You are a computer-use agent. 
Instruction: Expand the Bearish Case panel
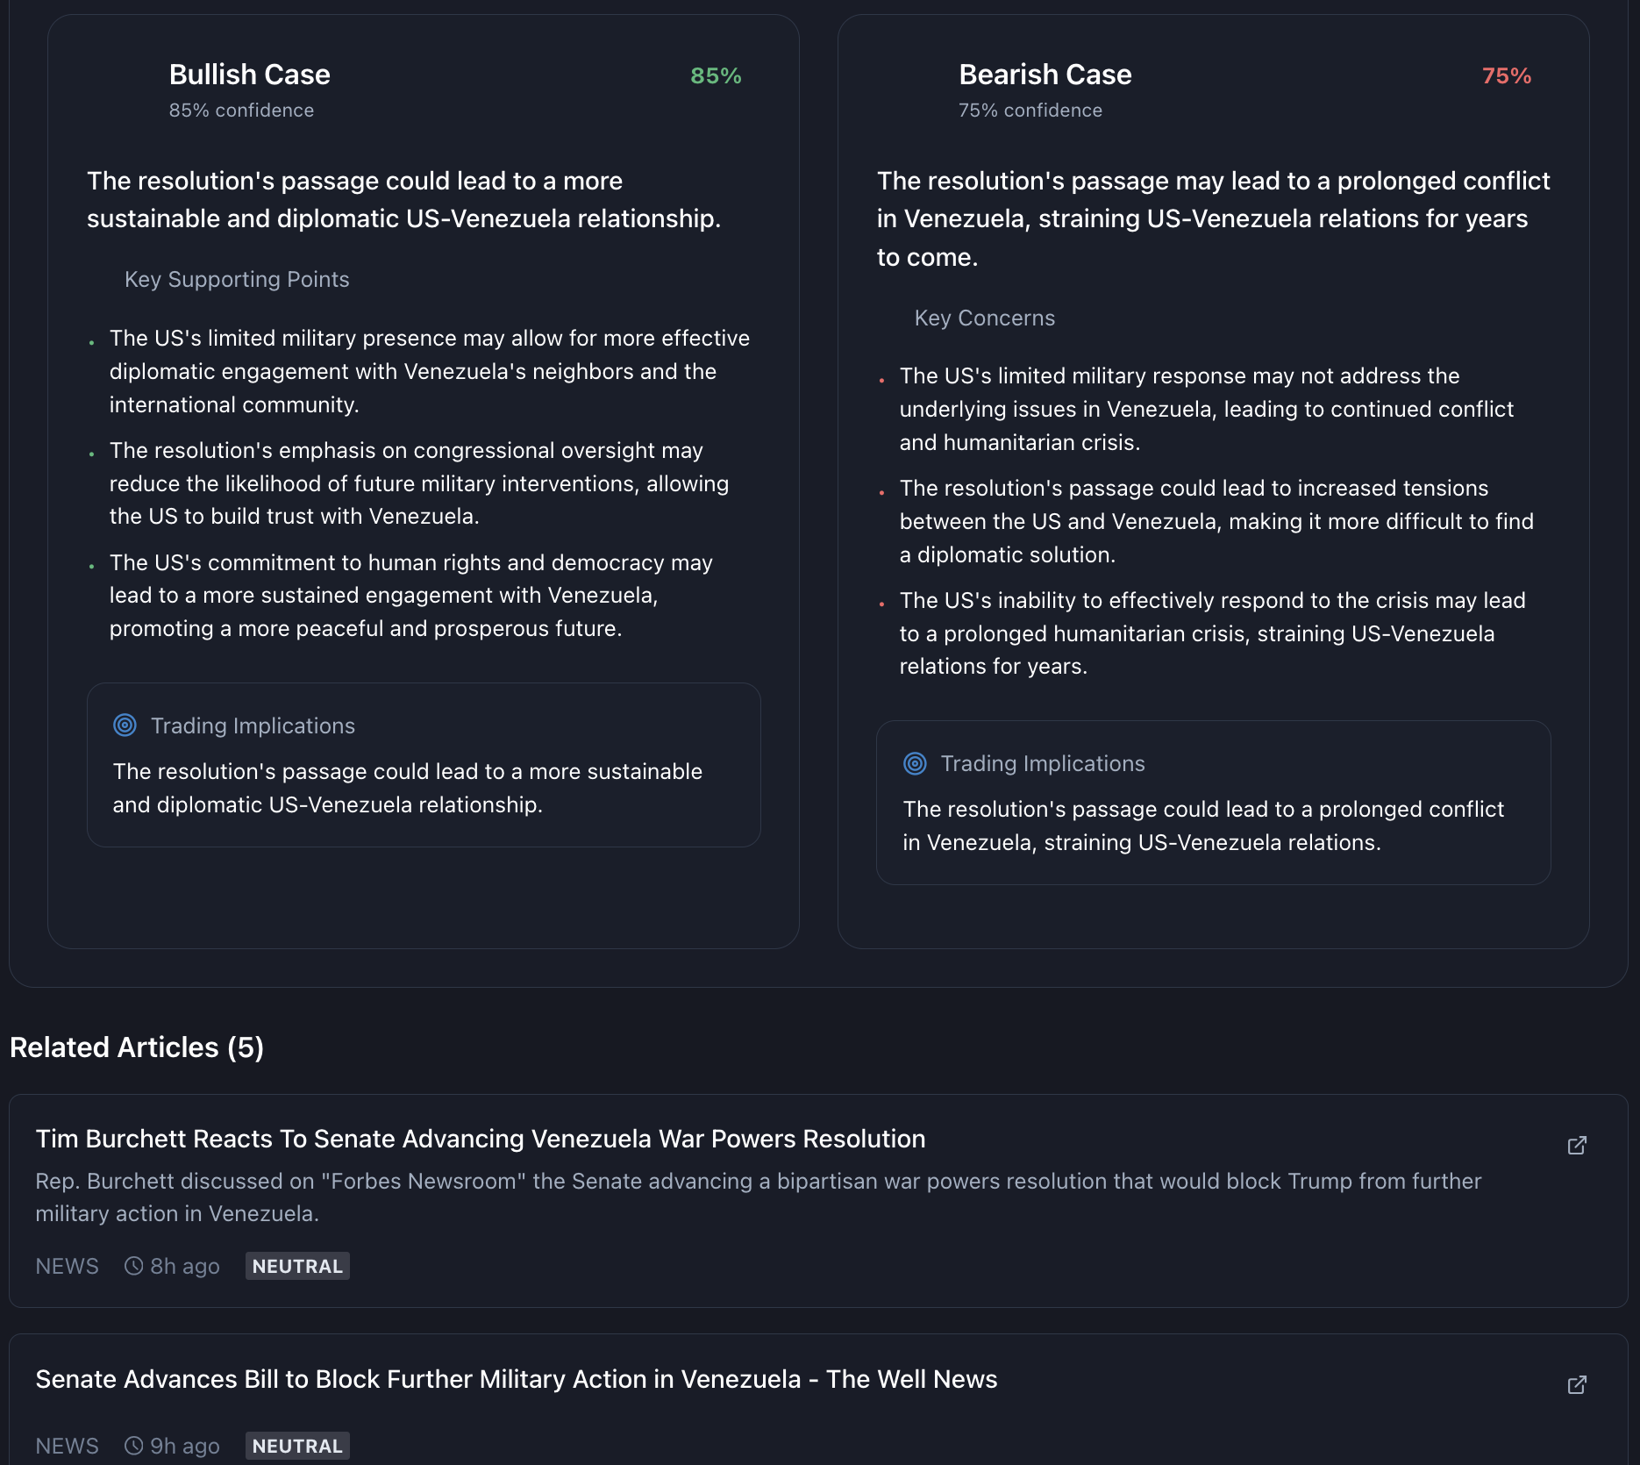tap(1045, 75)
